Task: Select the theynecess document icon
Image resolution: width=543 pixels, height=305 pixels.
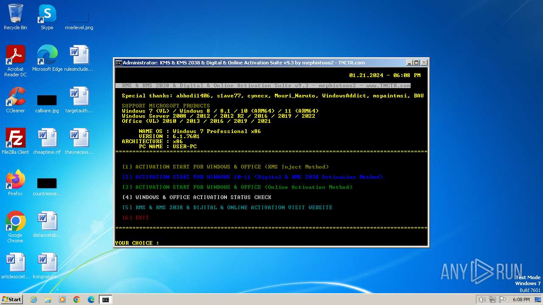Action: click(79, 141)
